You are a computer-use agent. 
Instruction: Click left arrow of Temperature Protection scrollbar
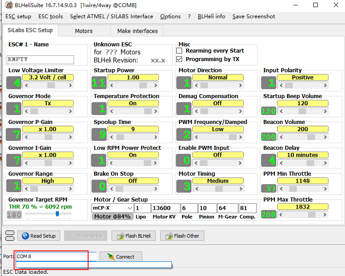112,111
